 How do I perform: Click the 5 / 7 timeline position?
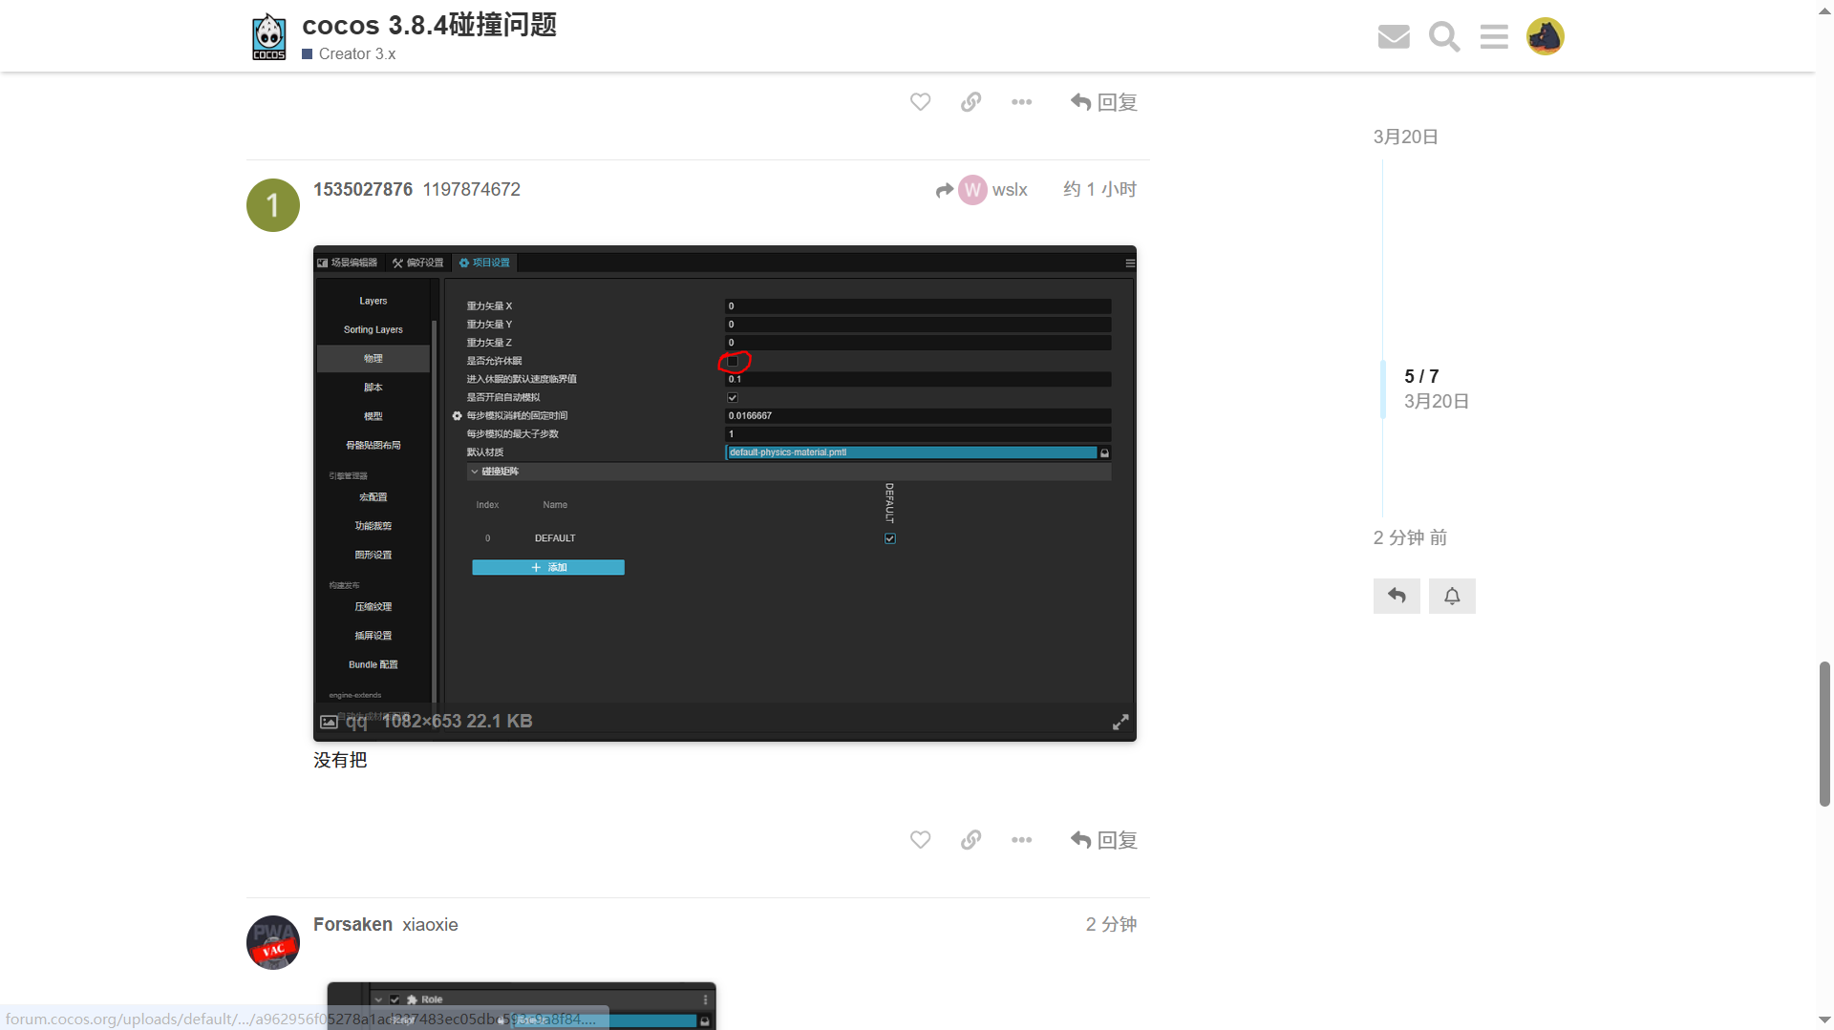tap(1421, 376)
